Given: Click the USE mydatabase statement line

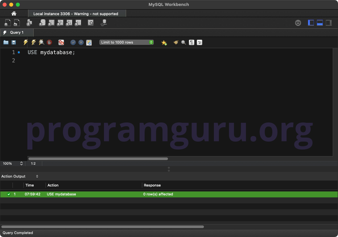Looking at the screenshot, I should (x=51, y=52).
